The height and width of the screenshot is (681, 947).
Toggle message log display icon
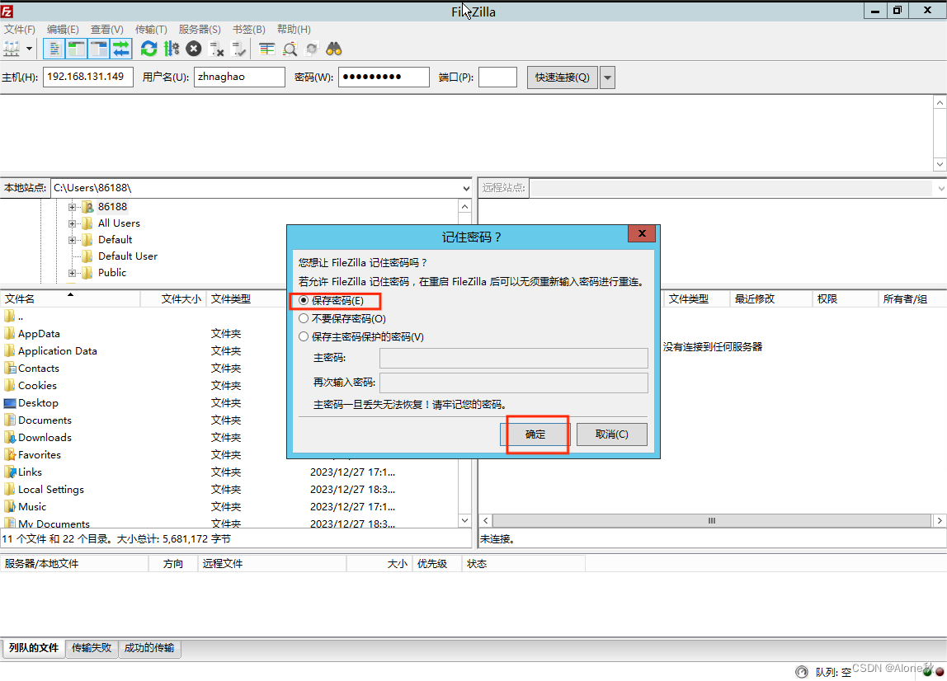tap(54, 49)
